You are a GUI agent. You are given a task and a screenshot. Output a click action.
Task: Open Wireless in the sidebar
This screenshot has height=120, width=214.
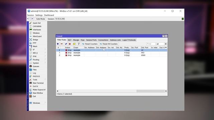tap(36, 33)
